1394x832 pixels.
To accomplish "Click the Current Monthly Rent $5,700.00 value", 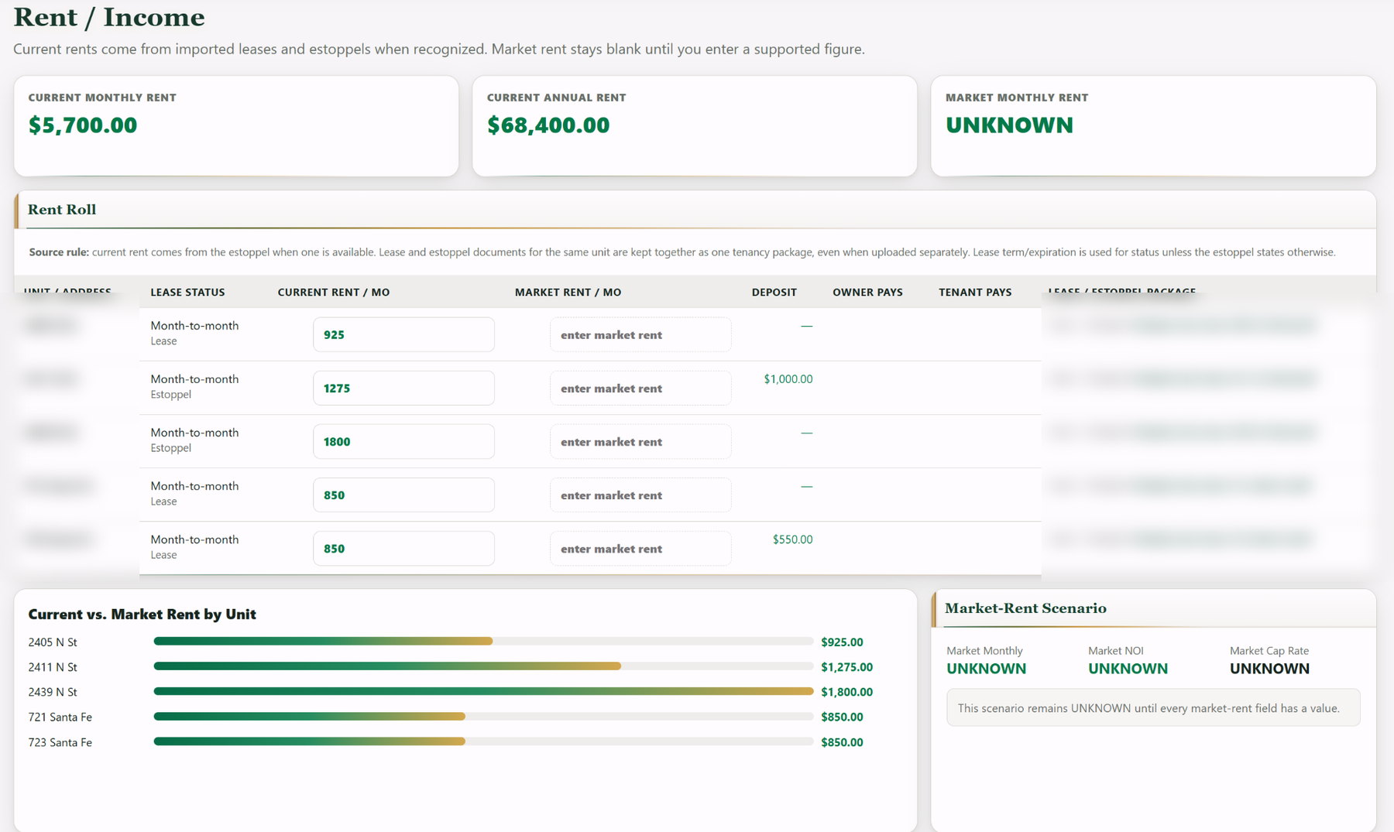I will coord(83,125).
